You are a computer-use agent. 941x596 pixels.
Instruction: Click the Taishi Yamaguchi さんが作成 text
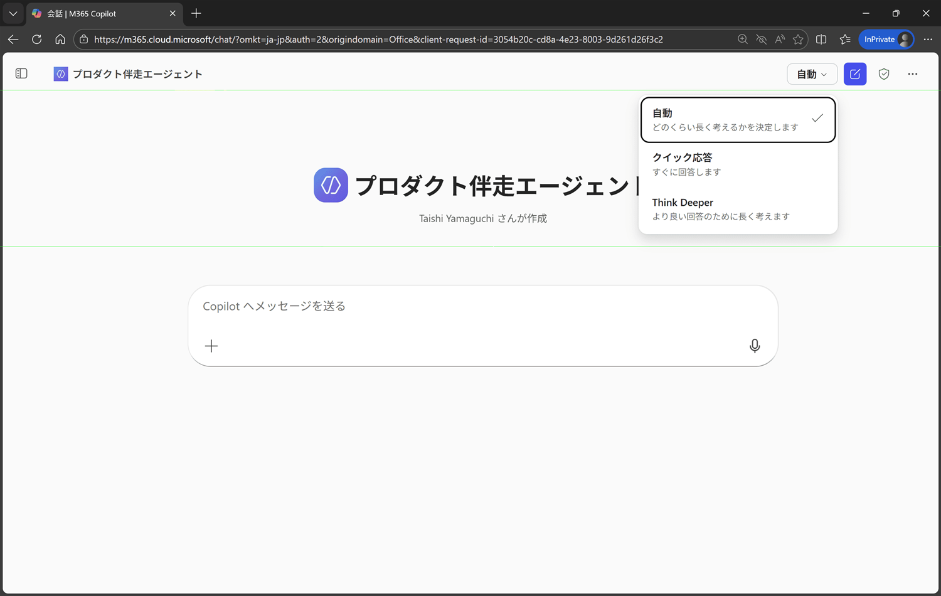483,218
